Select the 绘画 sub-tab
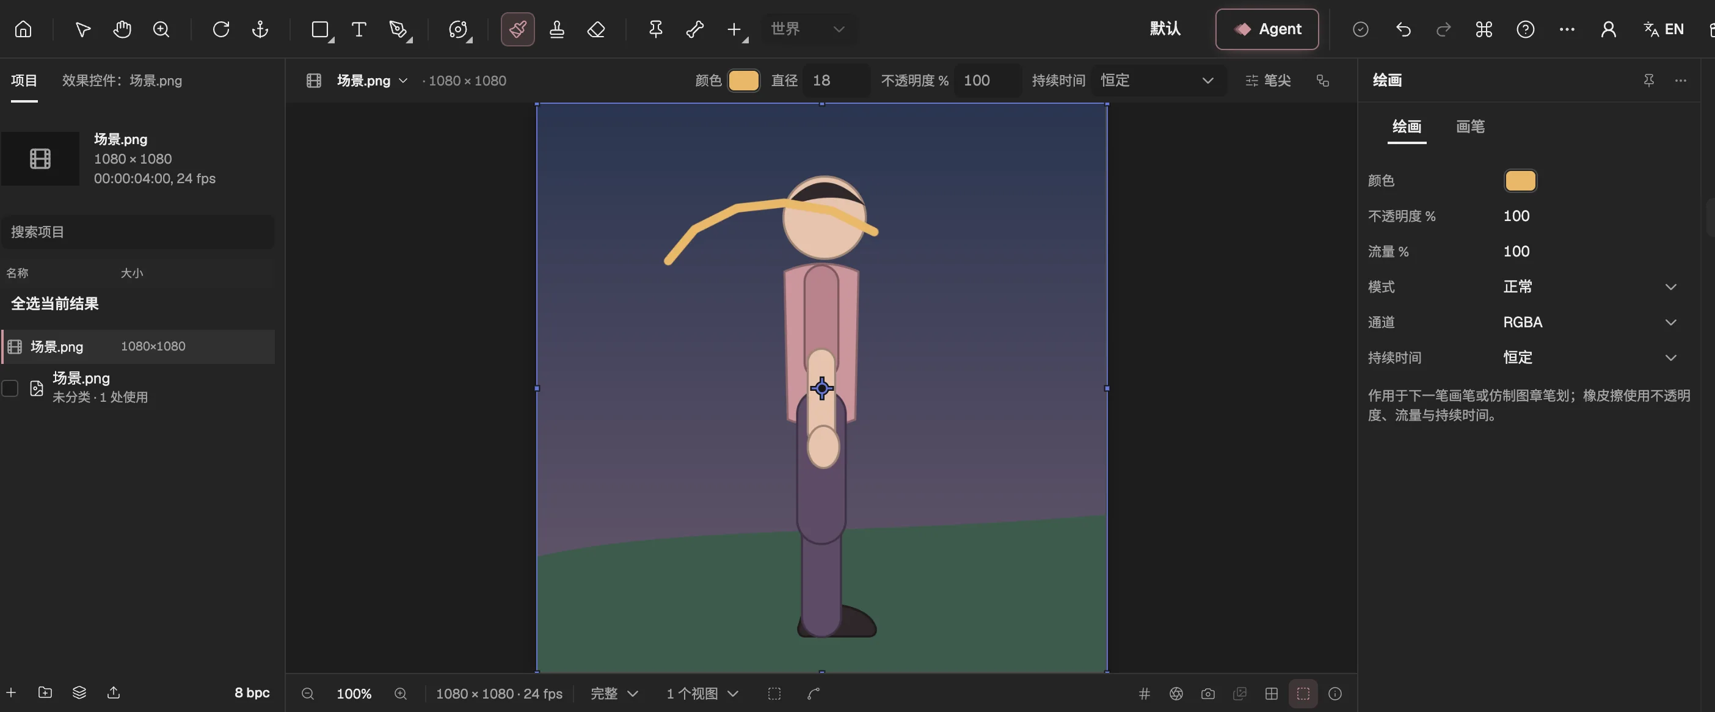The width and height of the screenshot is (1715, 712). pyautogui.click(x=1407, y=126)
